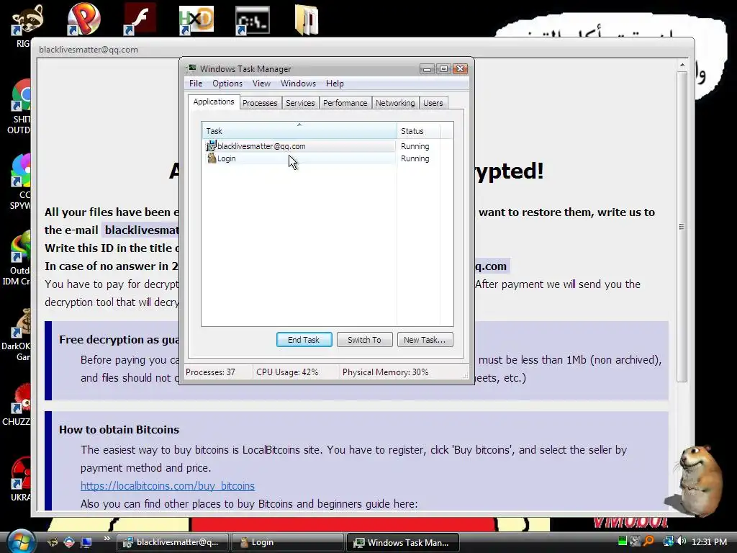
Task: Switch to the Users tab
Action: 433,103
